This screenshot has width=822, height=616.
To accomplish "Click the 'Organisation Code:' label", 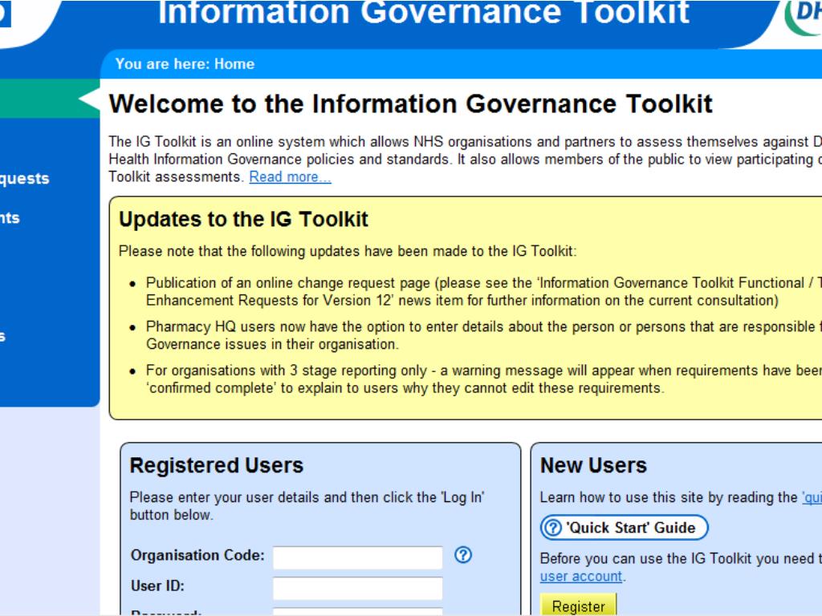I will pos(197,555).
